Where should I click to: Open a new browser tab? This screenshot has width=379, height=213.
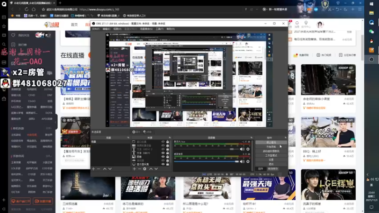click(x=60, y=3)
